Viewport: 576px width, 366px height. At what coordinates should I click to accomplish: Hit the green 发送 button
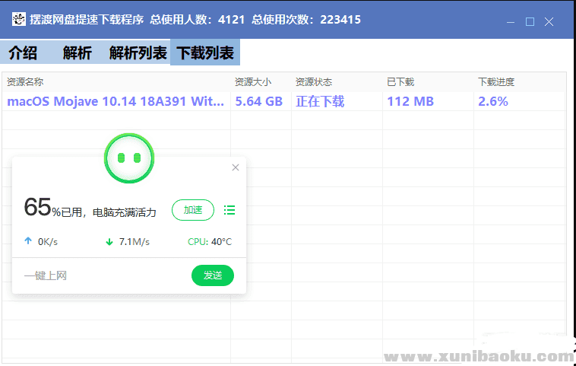click(x=213, y=275)
